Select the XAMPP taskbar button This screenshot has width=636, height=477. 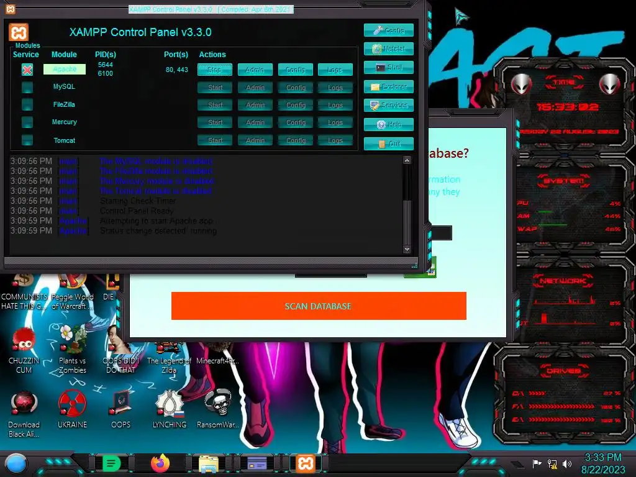click(306, 463)
